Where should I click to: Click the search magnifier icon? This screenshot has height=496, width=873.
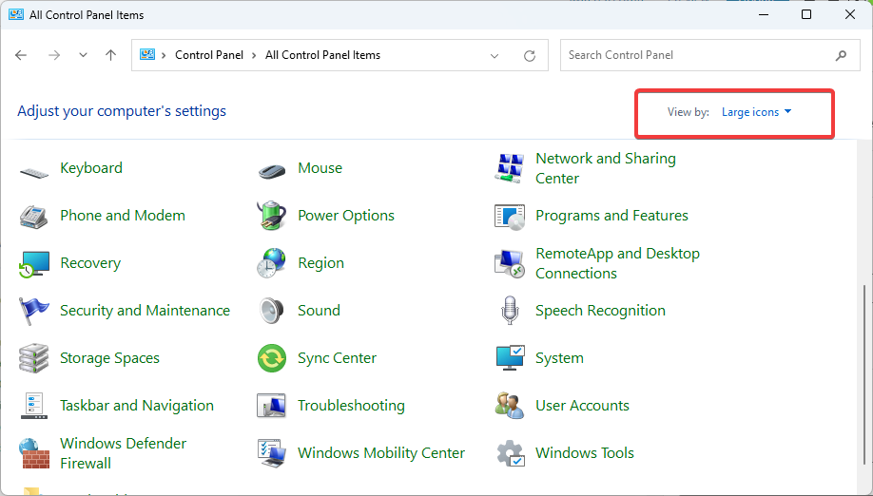coord(841,55)
